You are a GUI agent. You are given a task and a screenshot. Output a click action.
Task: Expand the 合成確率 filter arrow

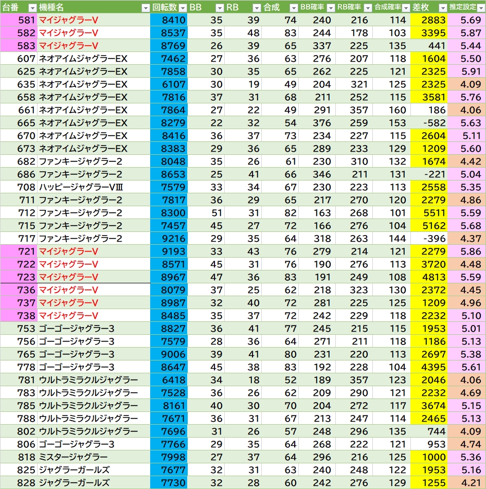pyautogui.click(x=405, y=8)
